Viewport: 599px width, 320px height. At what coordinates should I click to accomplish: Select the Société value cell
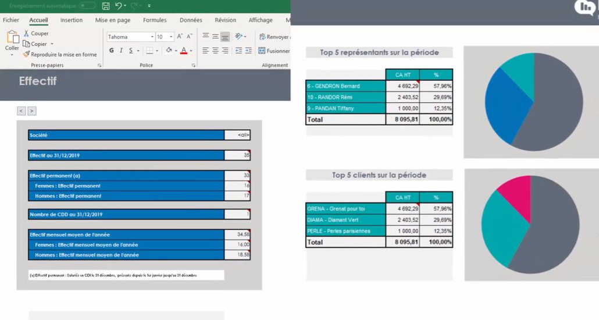pos(237,135)
